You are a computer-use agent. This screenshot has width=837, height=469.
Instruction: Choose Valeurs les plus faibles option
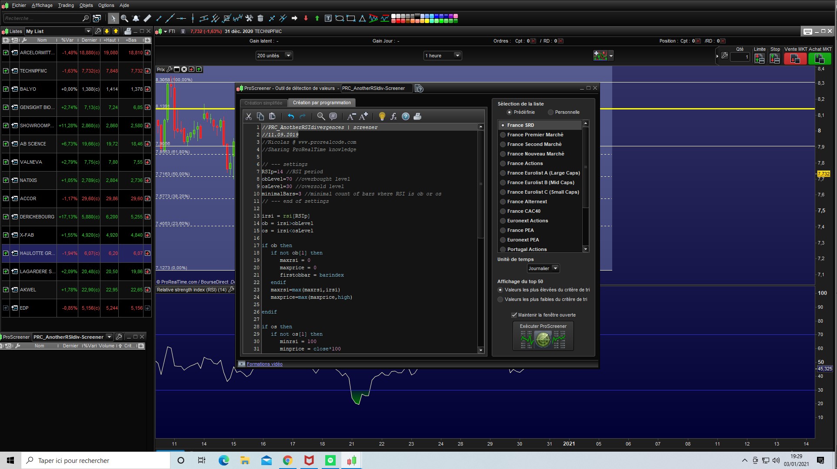(x=500, y=299)
